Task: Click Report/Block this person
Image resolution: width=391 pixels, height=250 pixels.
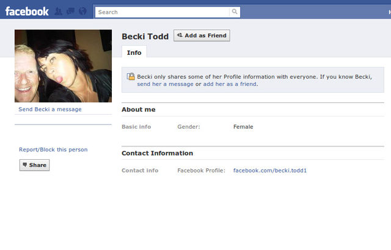Action: [x=53, y=149]
